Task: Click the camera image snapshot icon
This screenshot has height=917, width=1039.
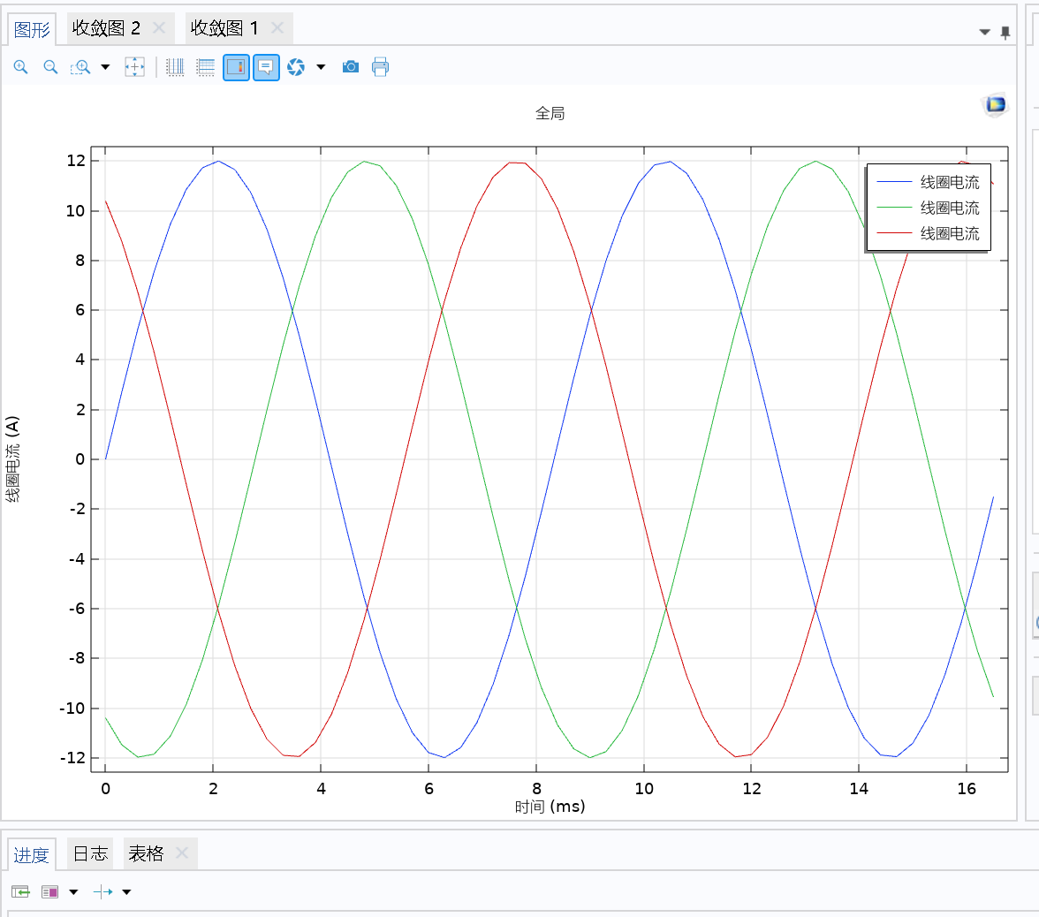Action: tap(351, 67)
